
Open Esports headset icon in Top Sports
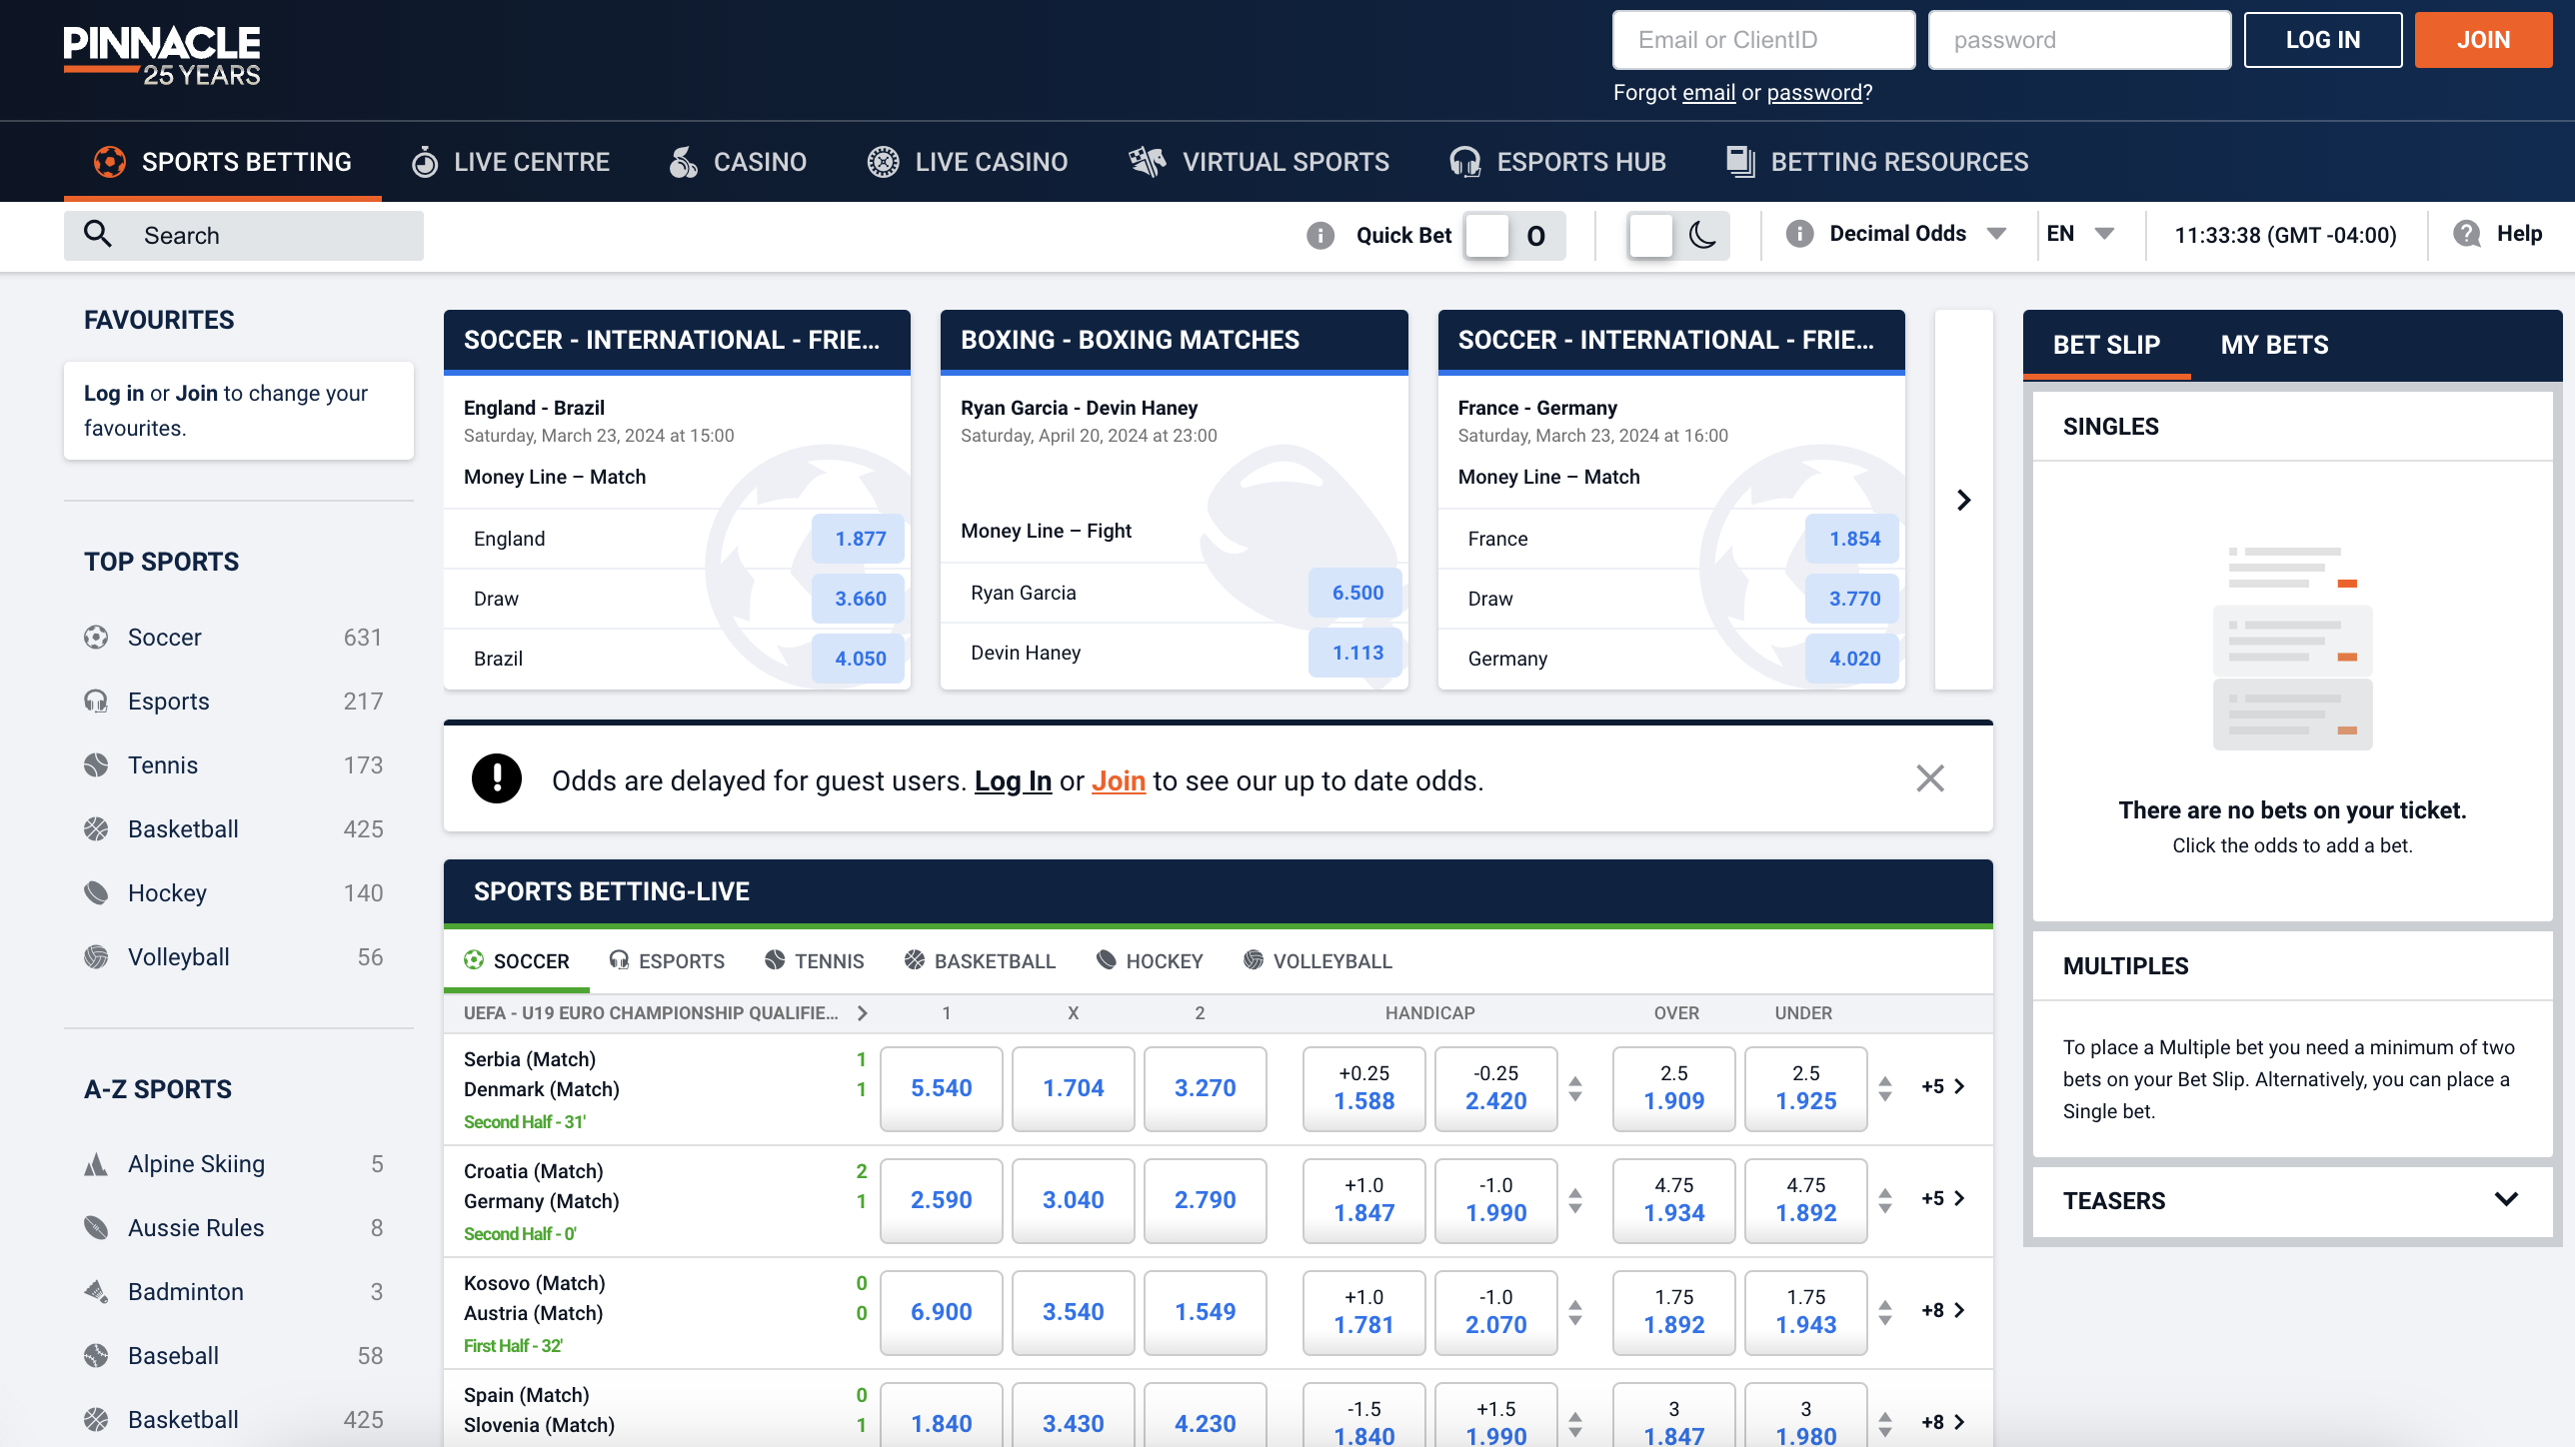(96, 702)
